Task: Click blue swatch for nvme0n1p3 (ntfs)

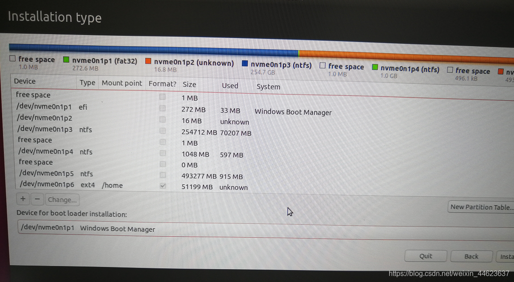Action: 244,64
